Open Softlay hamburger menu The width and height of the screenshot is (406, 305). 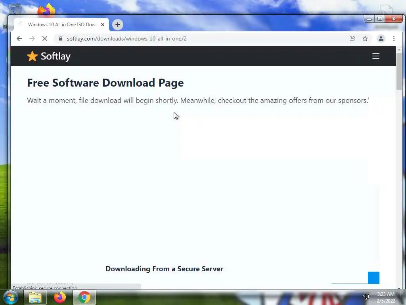pos(376,56)
